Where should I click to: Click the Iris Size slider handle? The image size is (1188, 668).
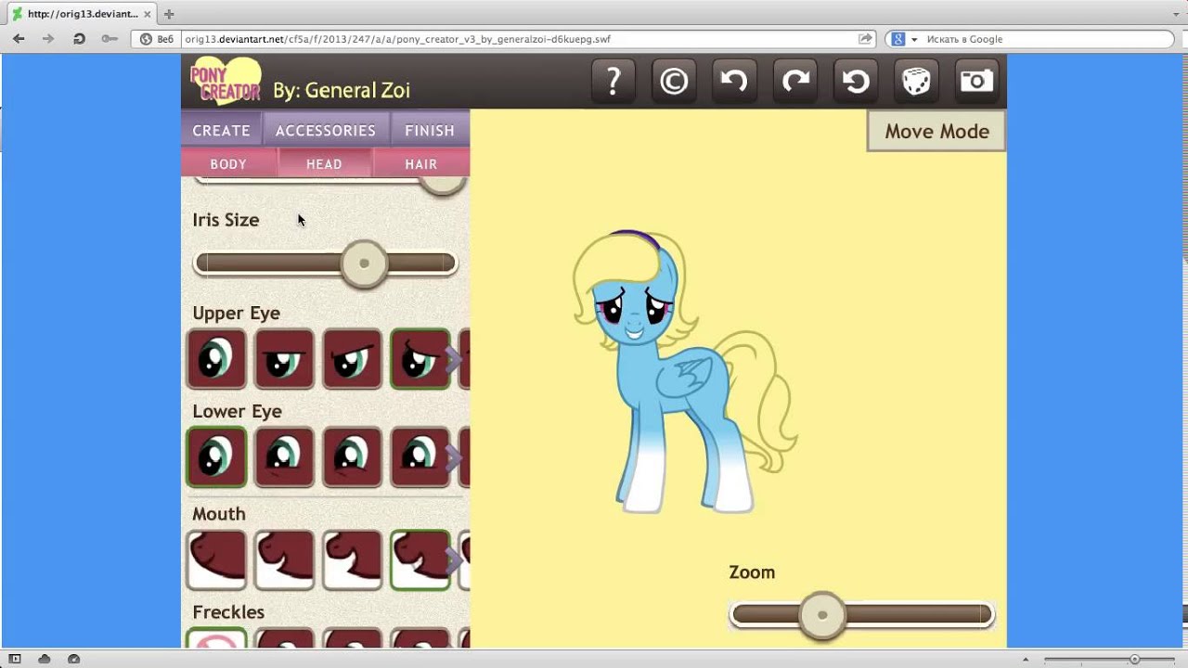(x=364, y=263)
